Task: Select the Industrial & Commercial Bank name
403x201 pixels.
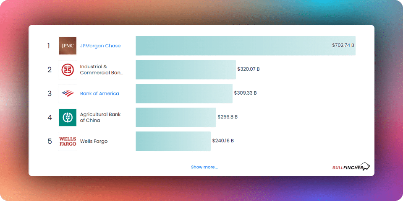Action: (x=102, y=70)
